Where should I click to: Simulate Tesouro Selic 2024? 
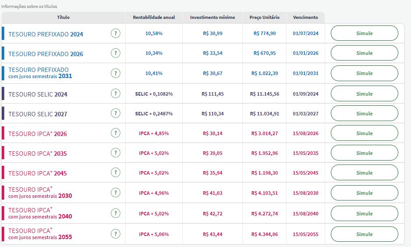(x=365, y=94)
